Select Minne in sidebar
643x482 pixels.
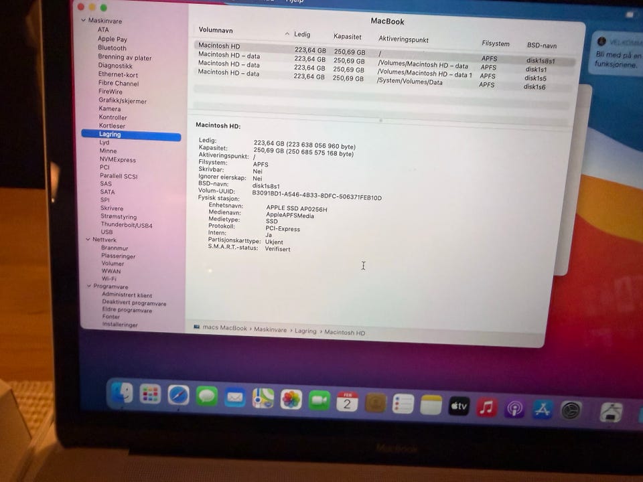[x=108, y=151]
